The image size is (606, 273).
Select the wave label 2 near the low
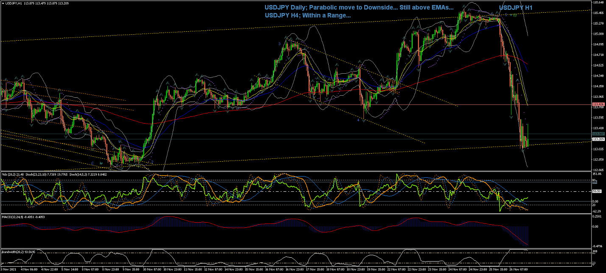(x=152, y=162)
